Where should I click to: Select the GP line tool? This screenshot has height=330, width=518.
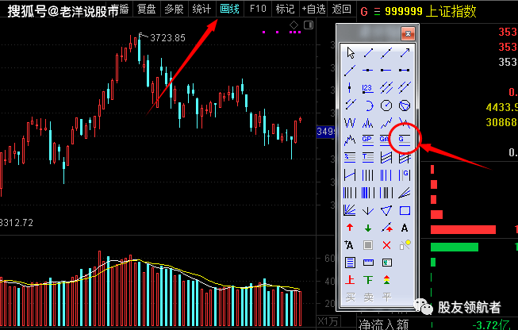click(367, 140)
